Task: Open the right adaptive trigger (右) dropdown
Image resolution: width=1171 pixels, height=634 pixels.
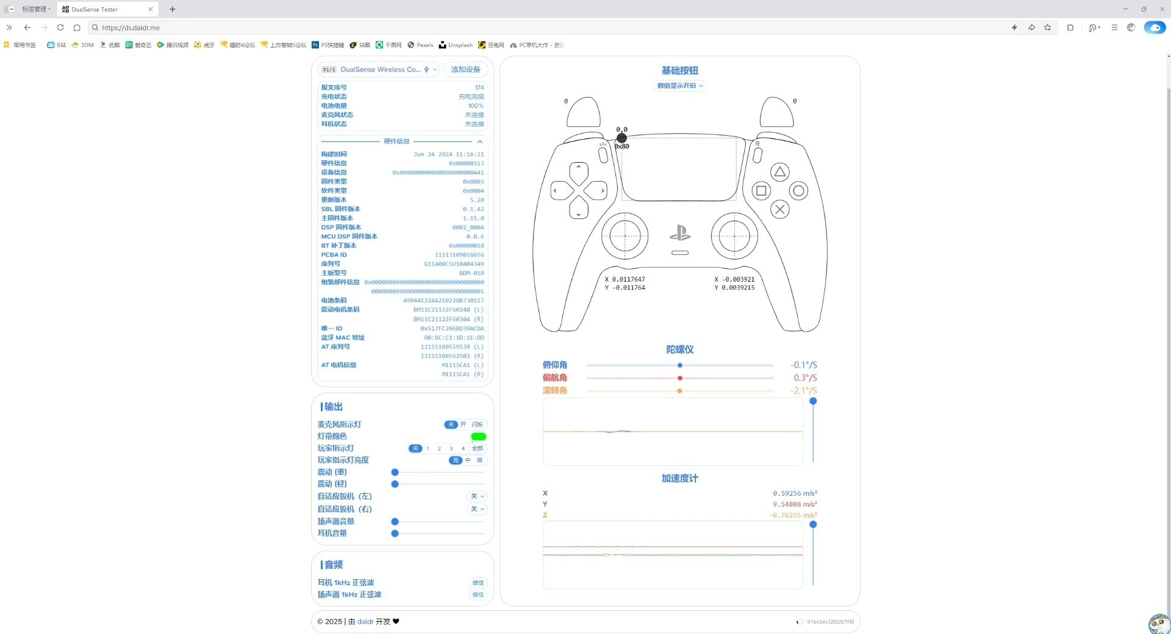Action: 478,509
